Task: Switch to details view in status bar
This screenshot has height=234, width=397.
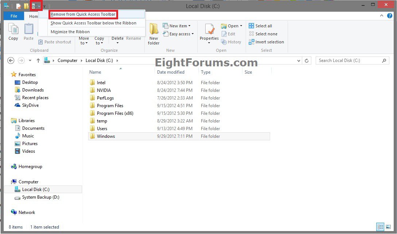Action: [380, 227]
